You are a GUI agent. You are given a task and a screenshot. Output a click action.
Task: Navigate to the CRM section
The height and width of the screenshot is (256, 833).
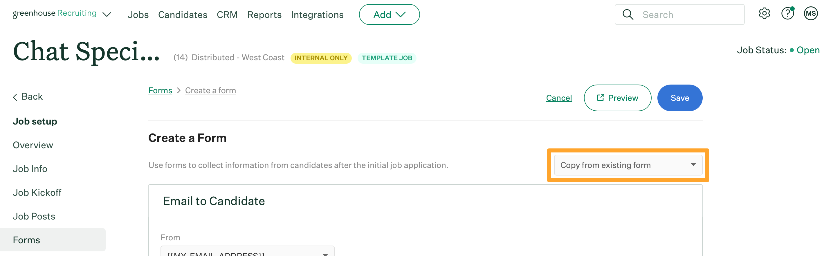[x=227, y=15]
